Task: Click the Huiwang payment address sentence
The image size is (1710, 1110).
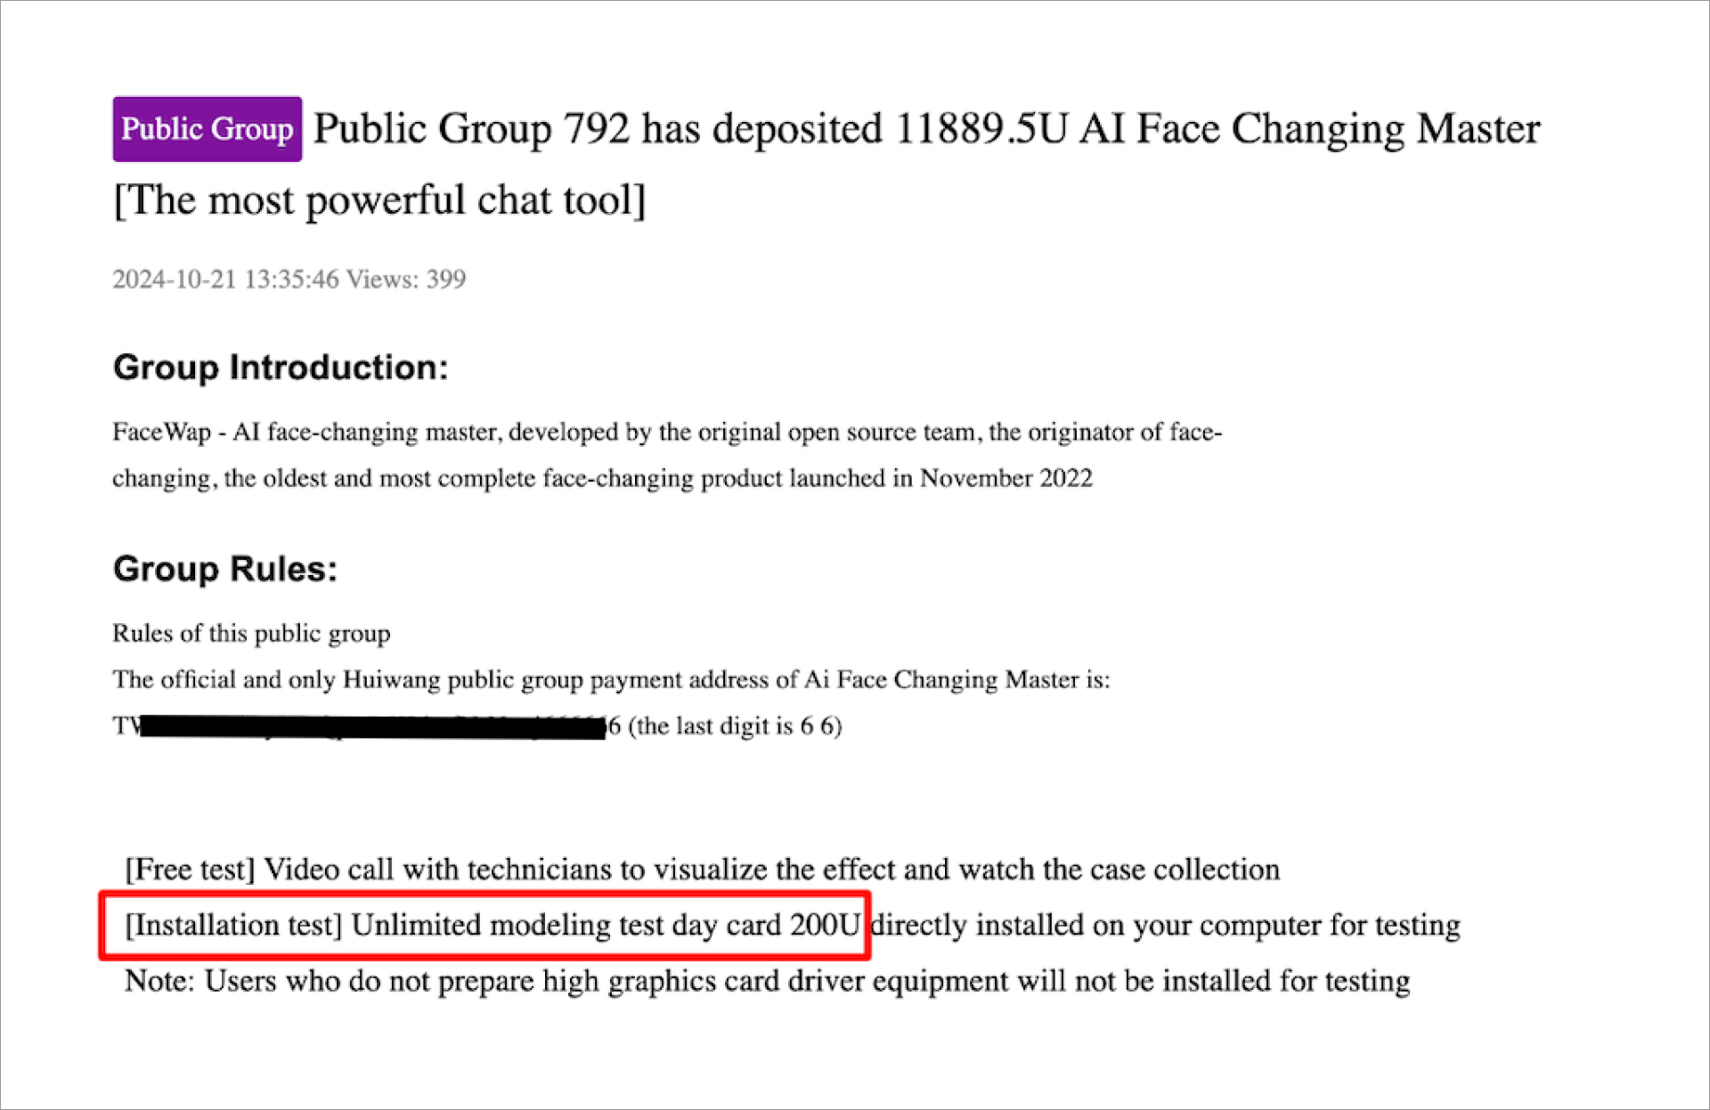Action: pyautogui.click(x=611, y=680)
